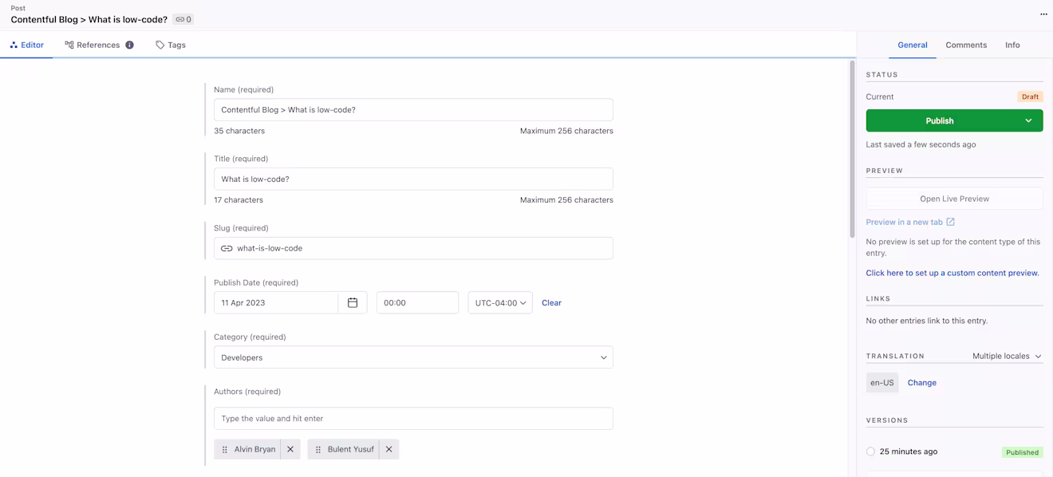Click Open Live Preview button
Screen dimensions: 1053x477
pos(954,199)
